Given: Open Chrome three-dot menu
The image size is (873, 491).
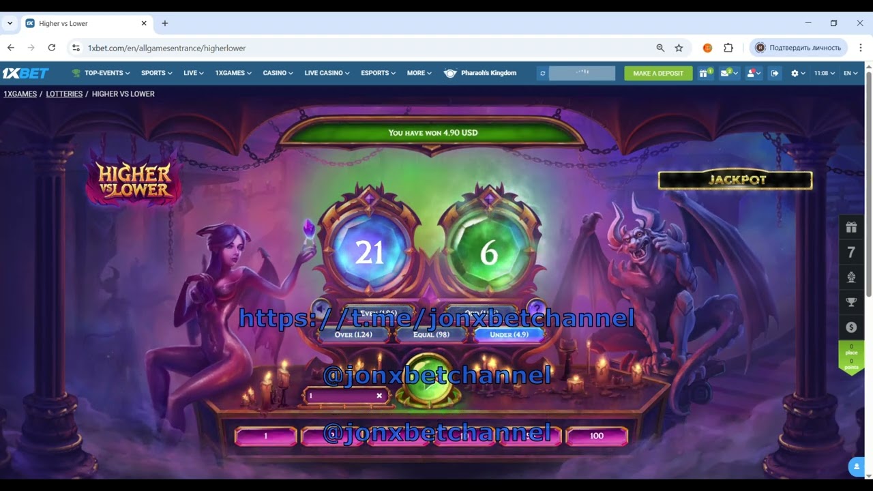Looking at the screenshot, I should pyautogui.click(x=861, y=48).
